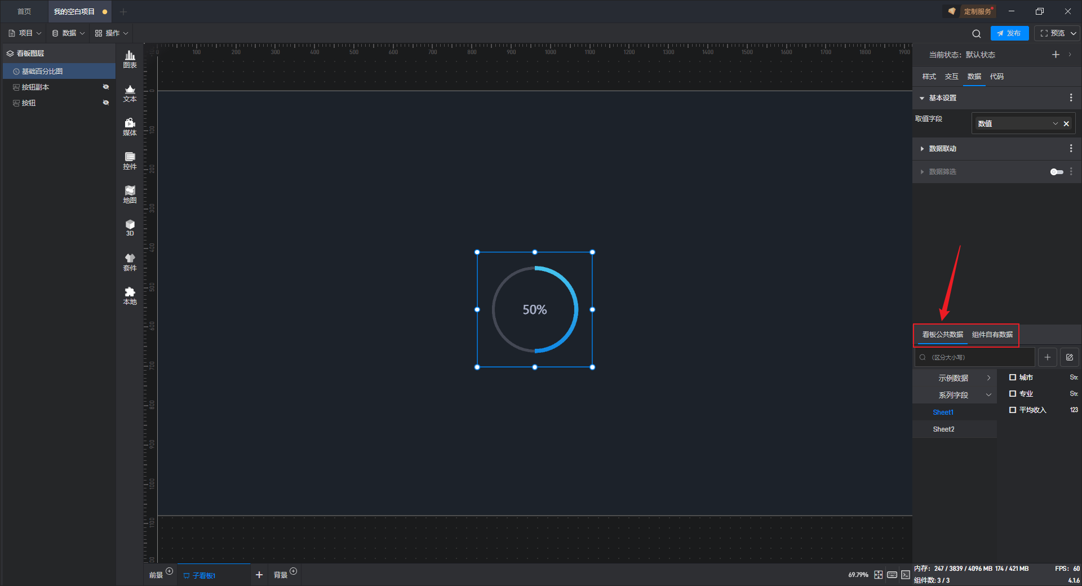
Task: Click the search magnifier in top toolbar
Action: tap(977, 33)
